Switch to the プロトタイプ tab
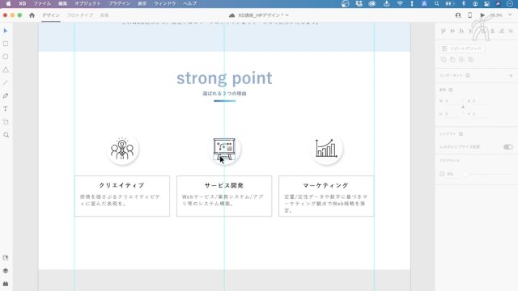 point(80,15)
